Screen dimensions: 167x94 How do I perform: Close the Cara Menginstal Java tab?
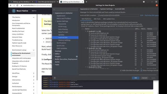point(57,2)
